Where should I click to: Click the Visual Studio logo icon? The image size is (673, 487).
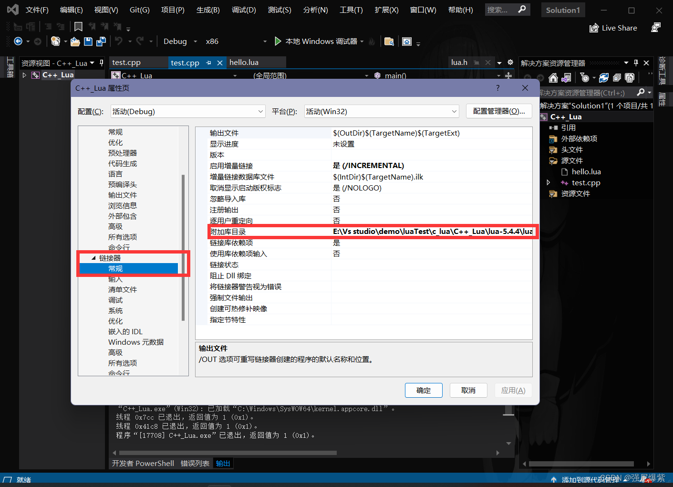[x=13, y=10]
